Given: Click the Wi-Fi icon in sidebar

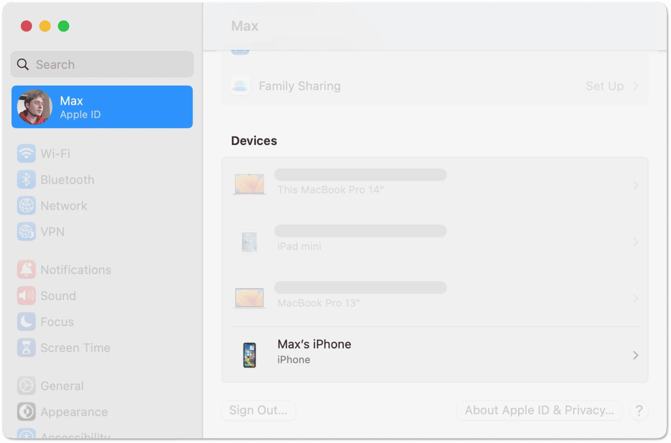Looking at the screenshot, I should point(26,154).
